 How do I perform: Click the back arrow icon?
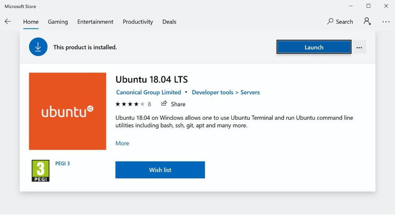click(x=8, y=22)
